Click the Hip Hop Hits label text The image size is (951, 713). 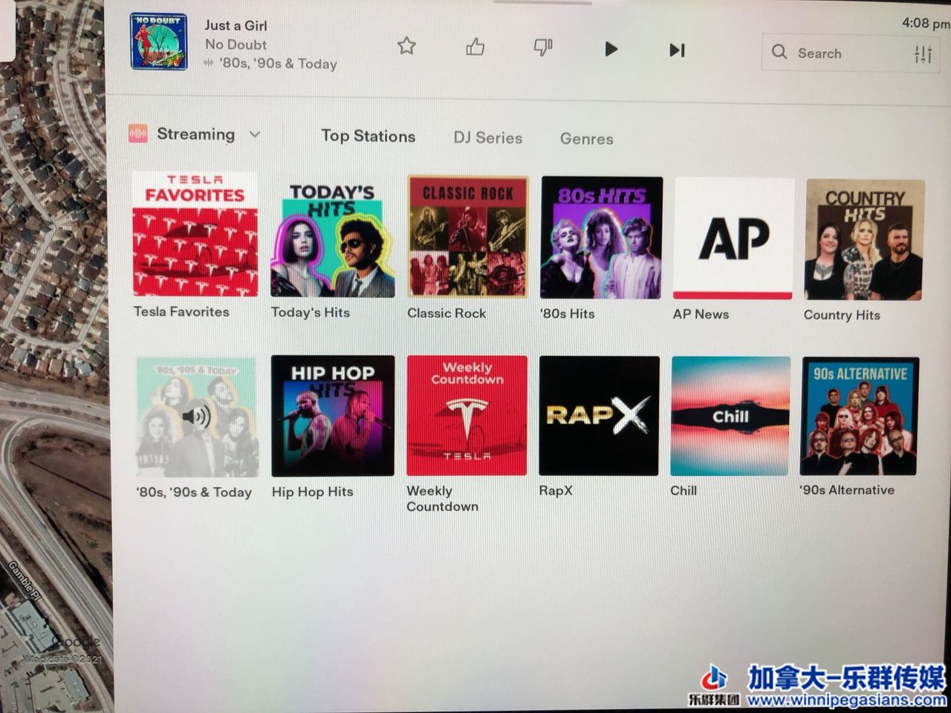pyautogui.click(x=312, y=492)
